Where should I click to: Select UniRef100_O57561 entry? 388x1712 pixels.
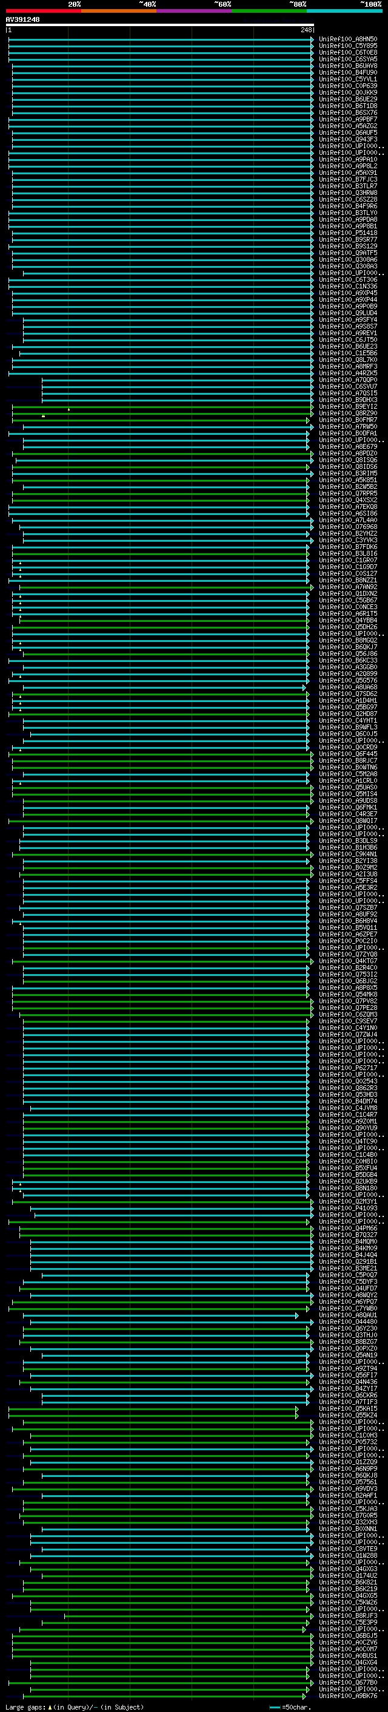coord(348,1482)
